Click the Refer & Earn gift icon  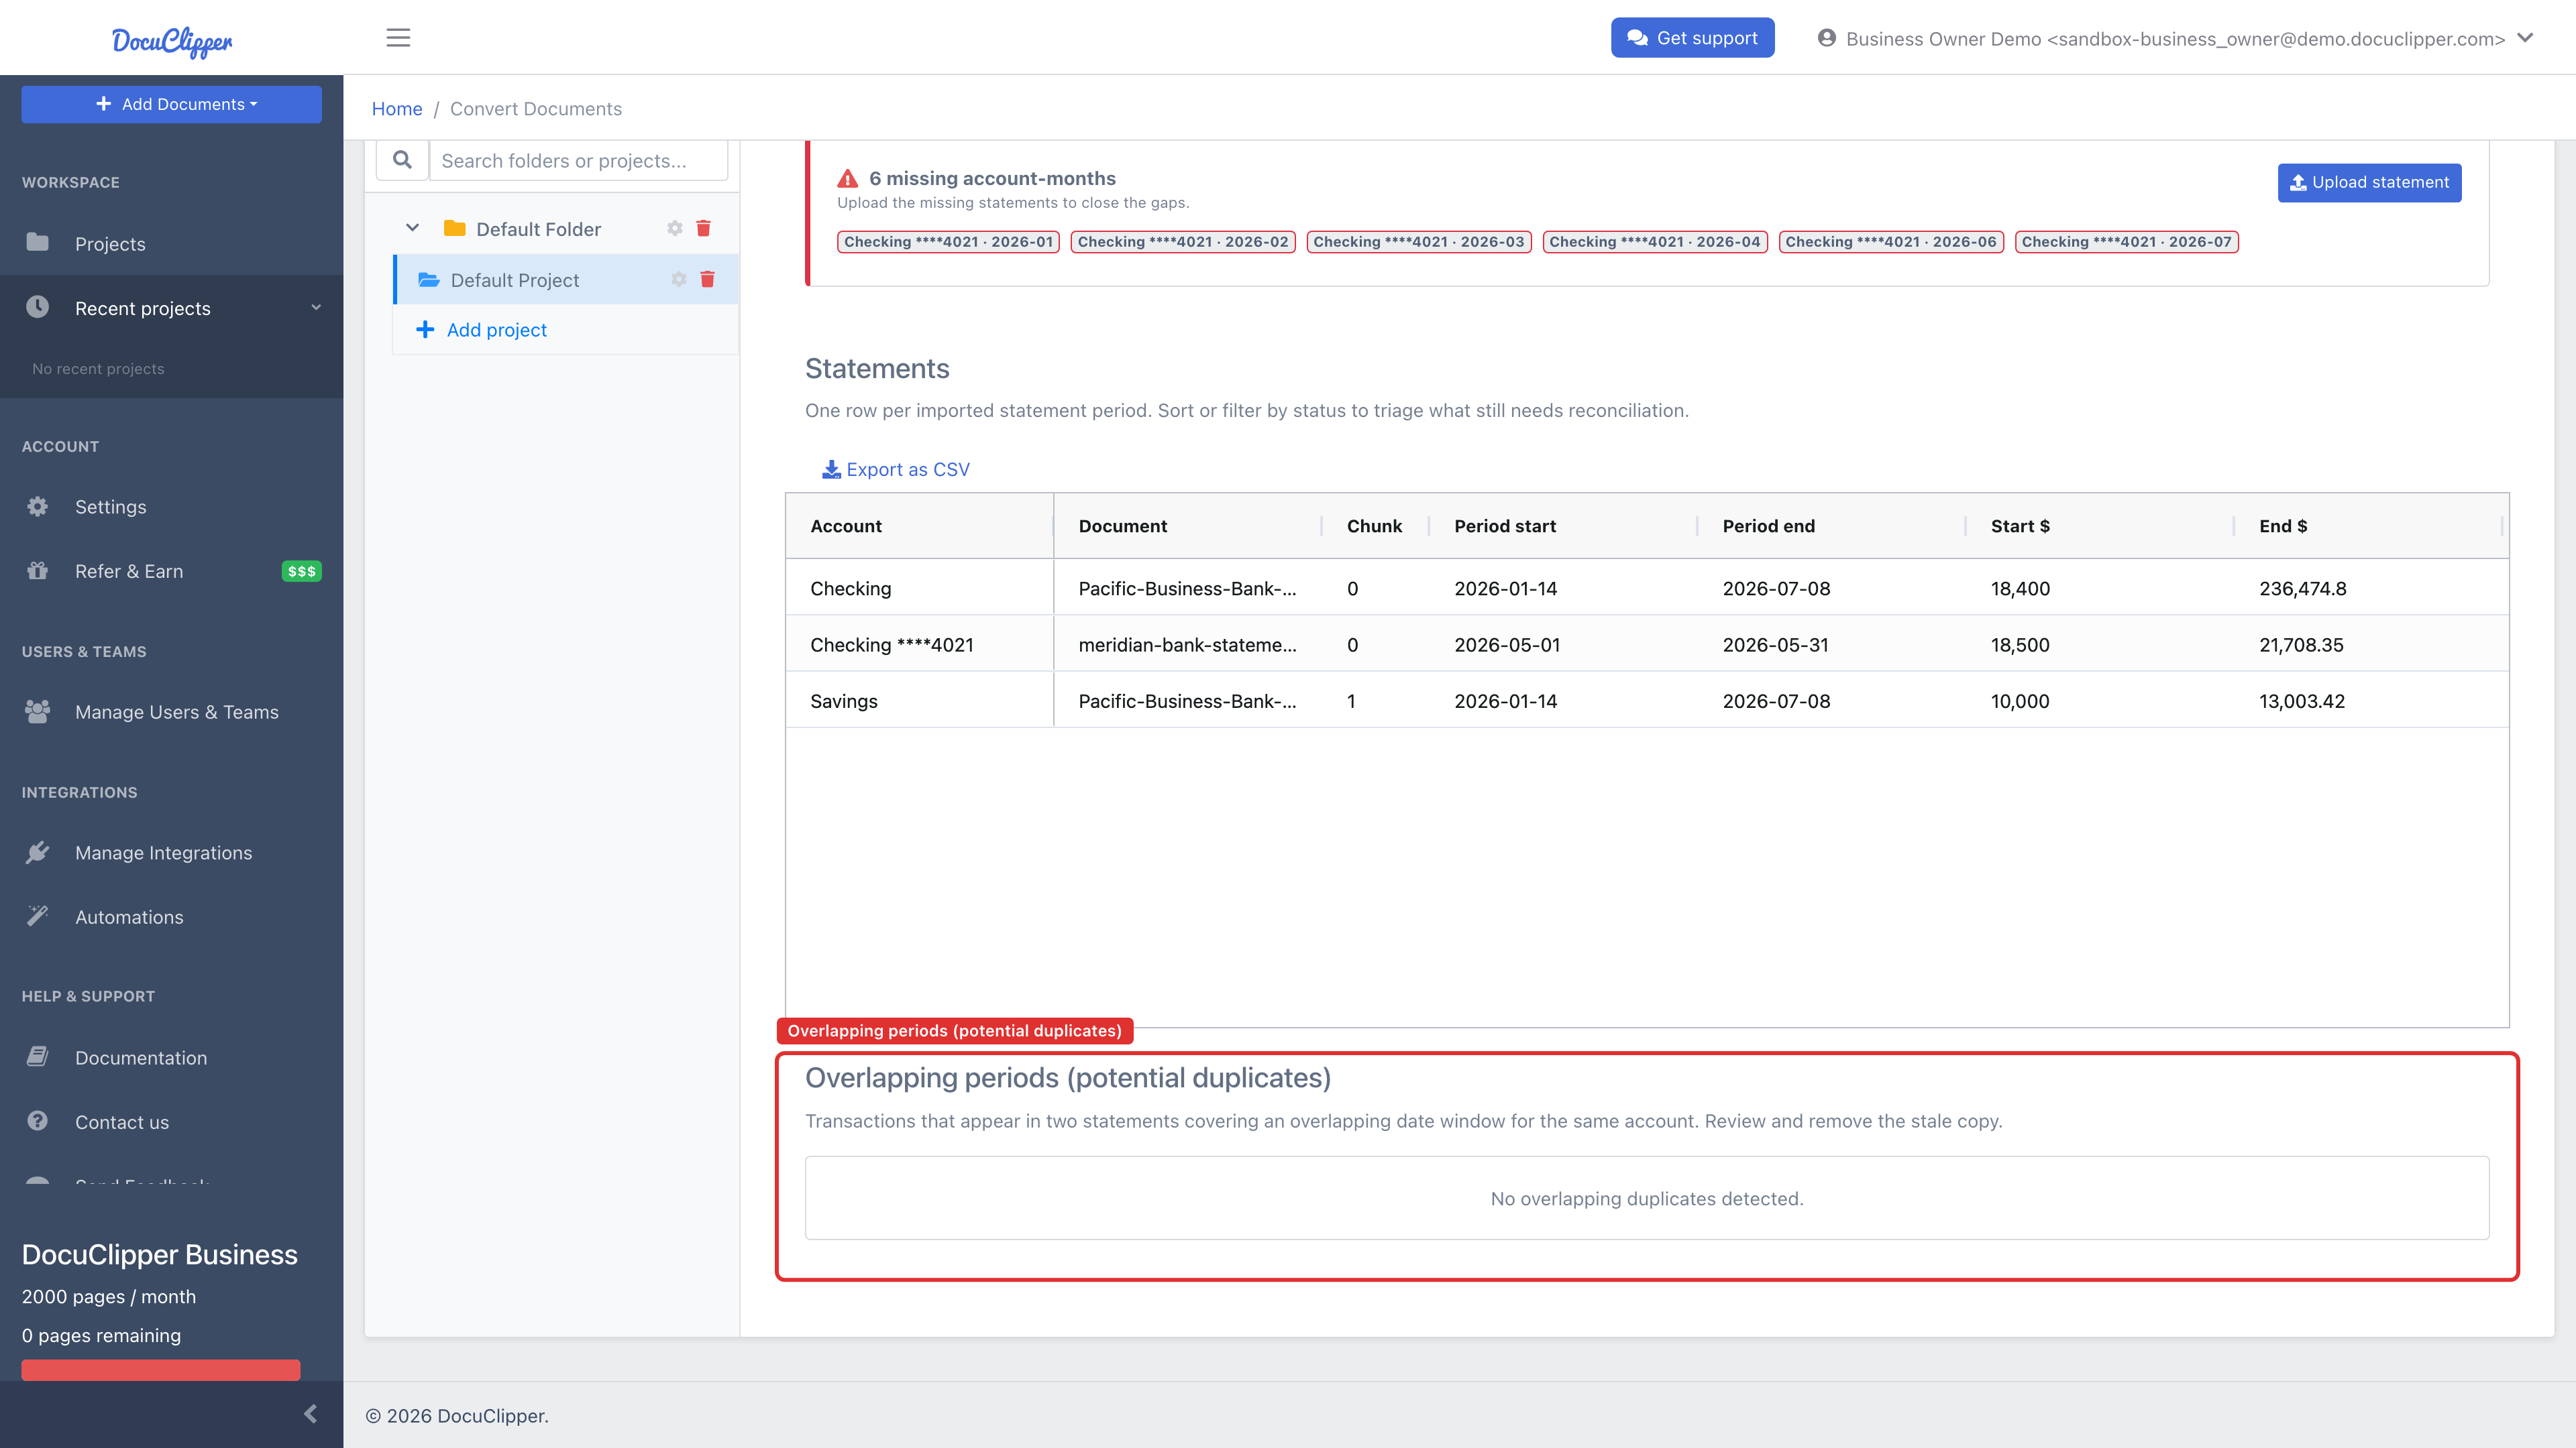[37, 570]
